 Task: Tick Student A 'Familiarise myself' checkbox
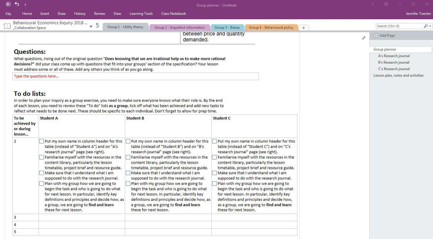click(x=42, y=157)
